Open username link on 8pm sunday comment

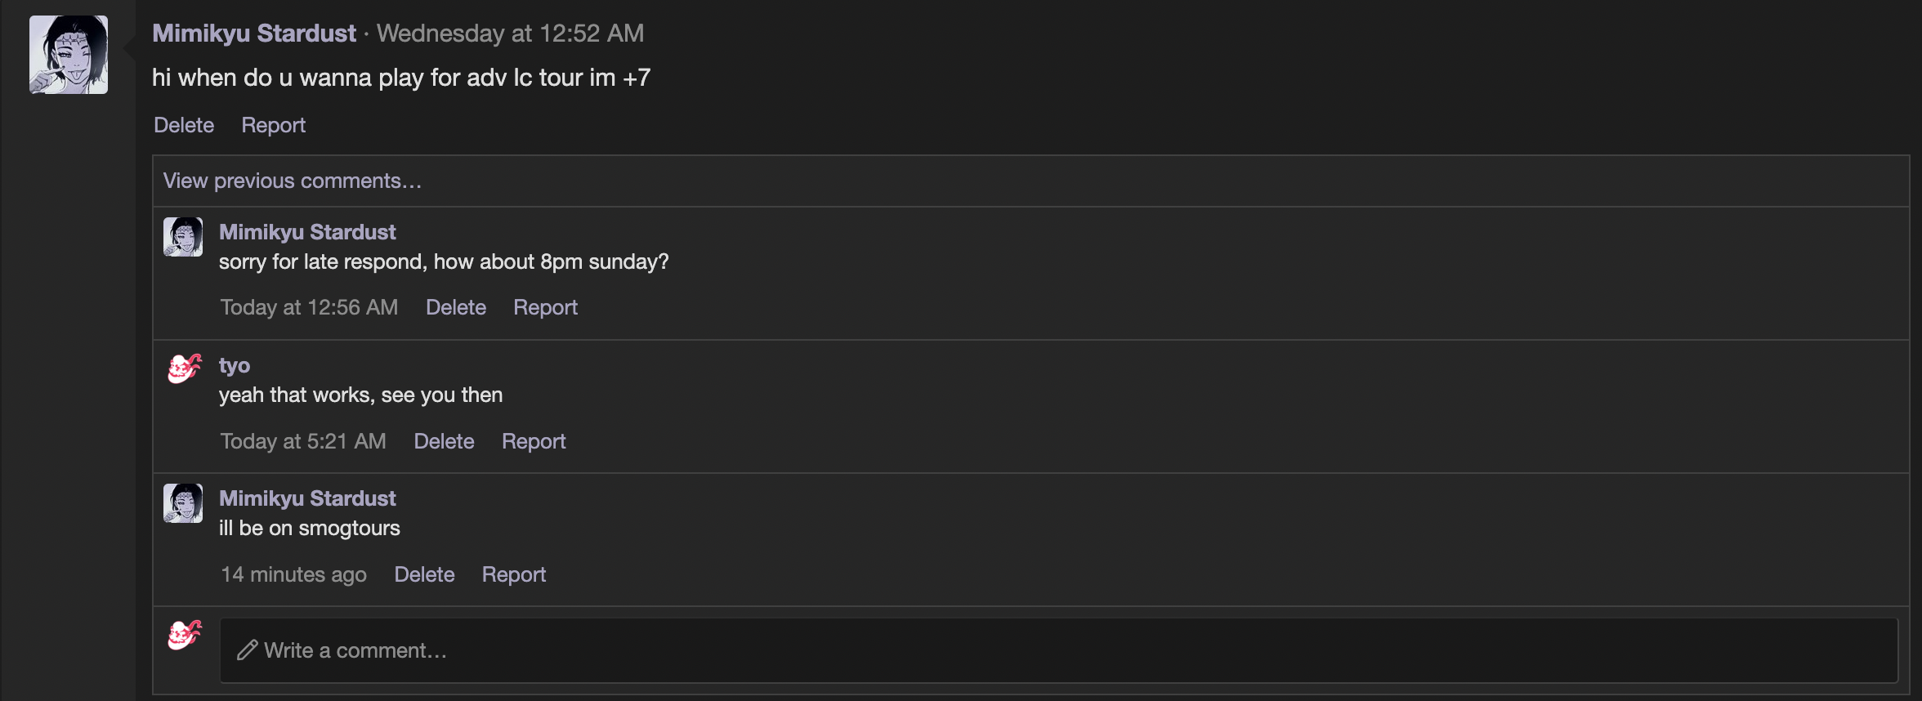[307, 232]
